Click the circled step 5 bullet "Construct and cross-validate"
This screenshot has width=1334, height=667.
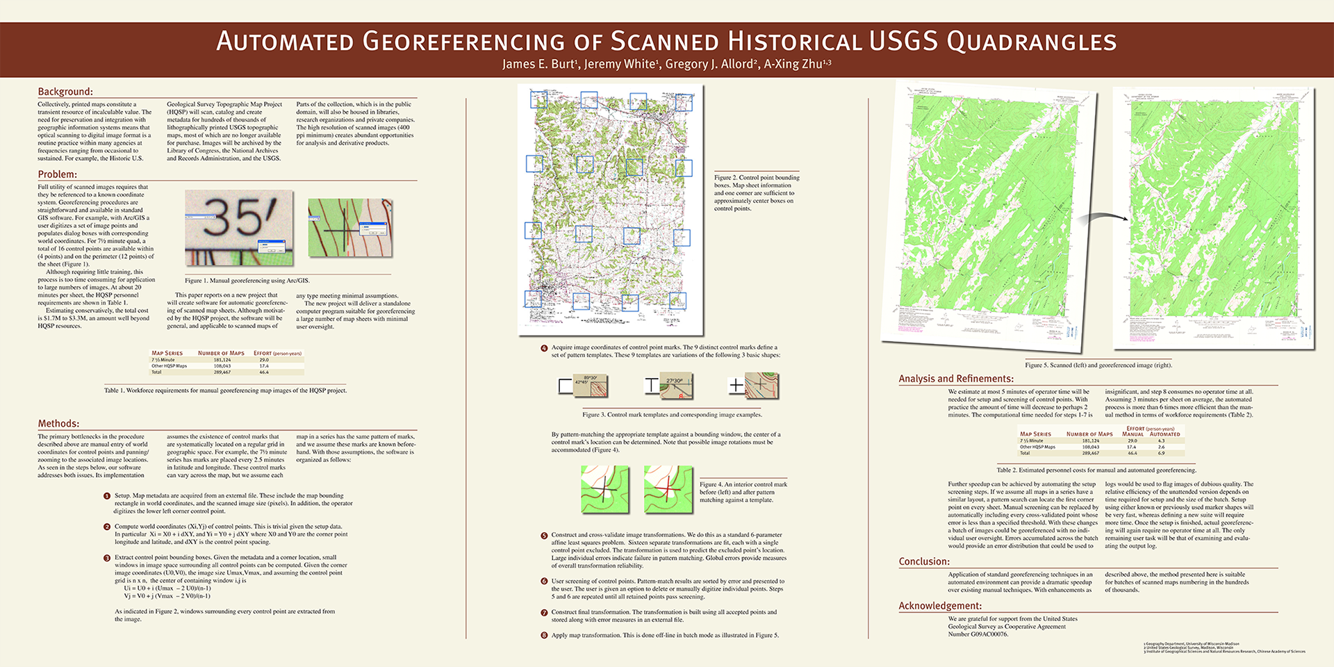click(544, 536)
